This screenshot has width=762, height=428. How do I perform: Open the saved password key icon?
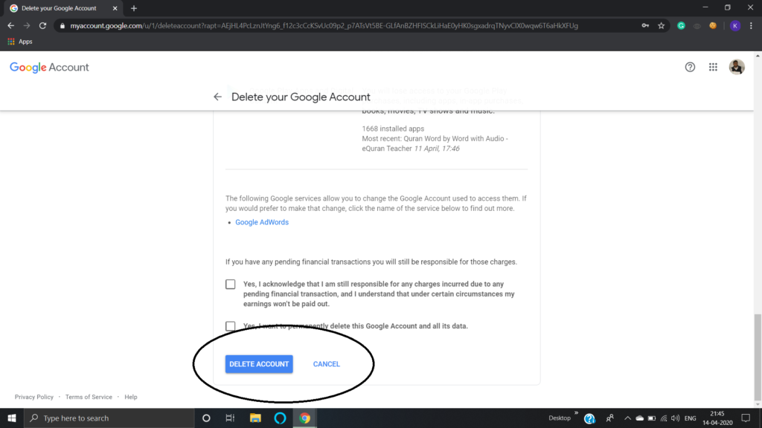[645, 26]
